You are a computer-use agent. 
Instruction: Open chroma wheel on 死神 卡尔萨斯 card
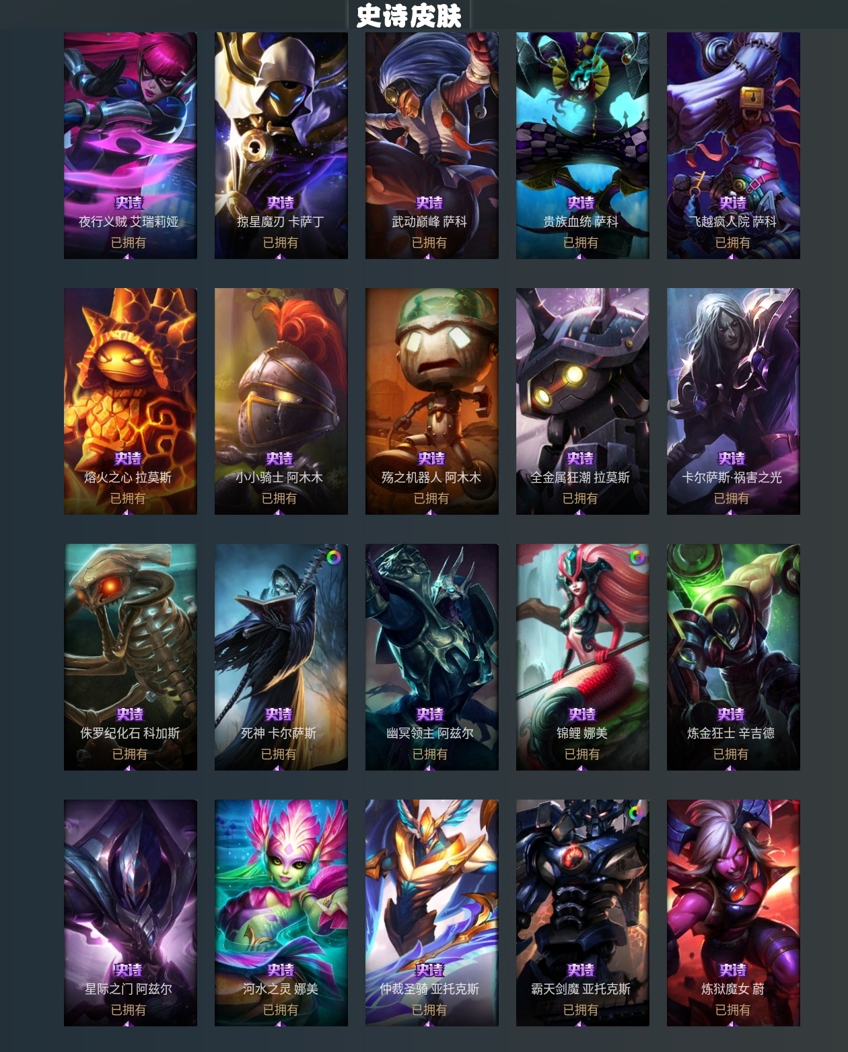click(x=334, y=557)
